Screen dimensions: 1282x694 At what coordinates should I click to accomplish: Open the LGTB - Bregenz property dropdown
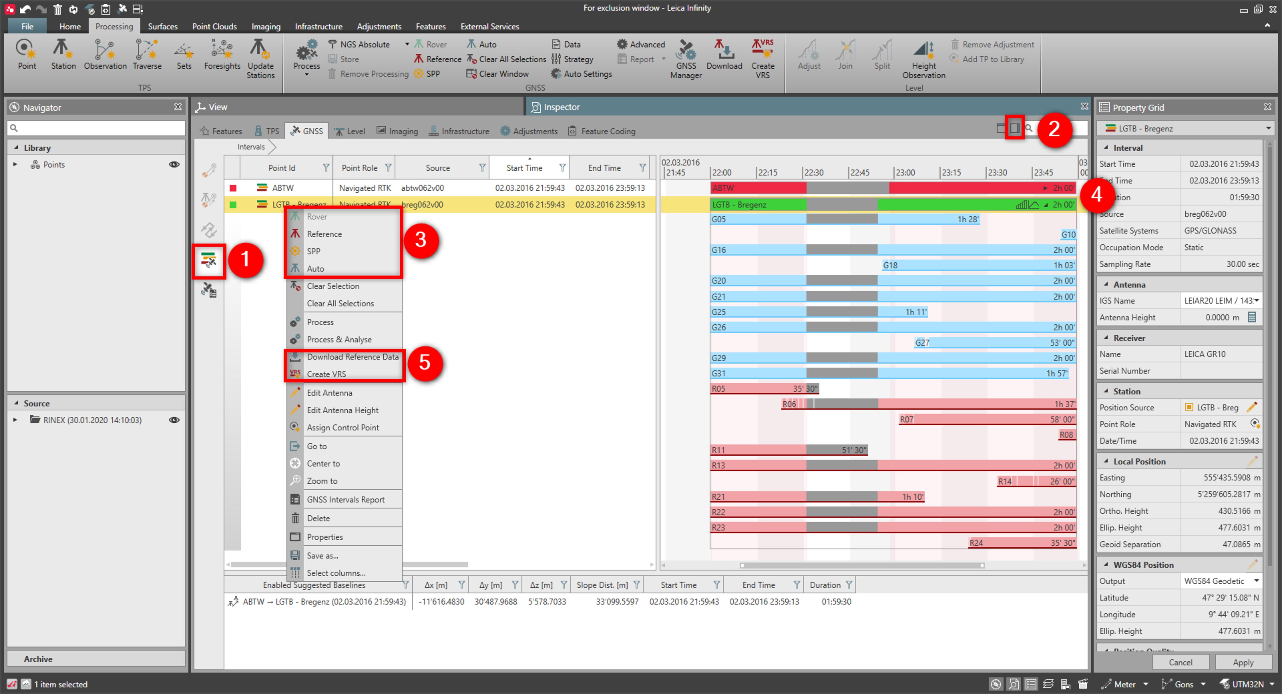point(1268,128)
